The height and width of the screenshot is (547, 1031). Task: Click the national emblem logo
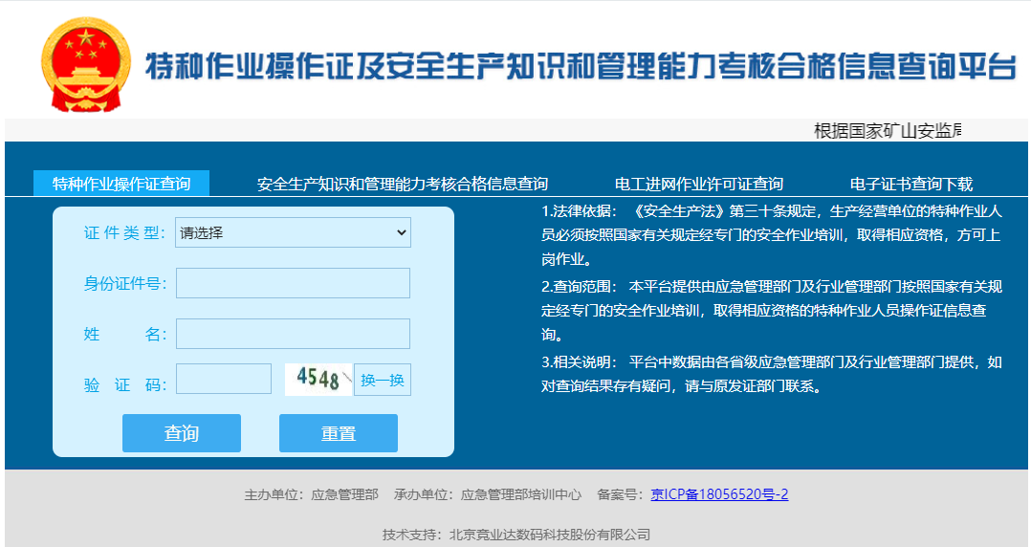(x=85, y=64)
